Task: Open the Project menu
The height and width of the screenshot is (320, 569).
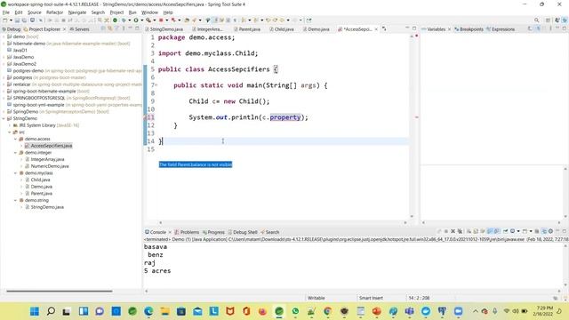Action: pos(116,12)
